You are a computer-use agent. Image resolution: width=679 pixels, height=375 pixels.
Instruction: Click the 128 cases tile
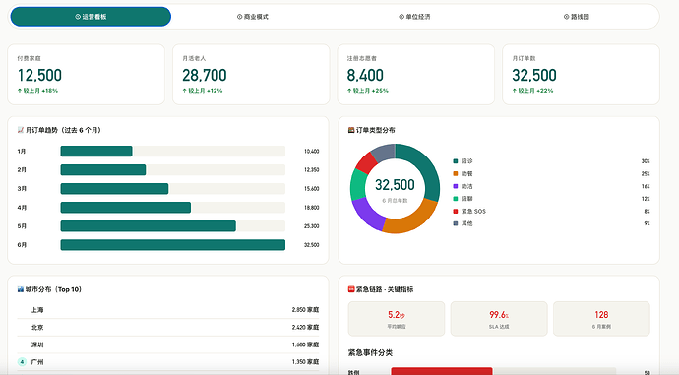601,319
